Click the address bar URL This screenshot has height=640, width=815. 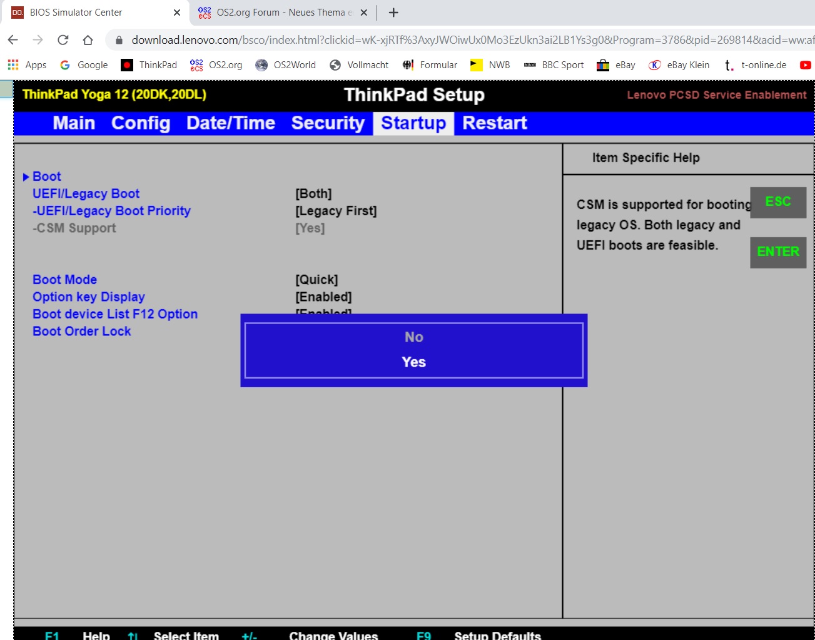pyautogui.click(x=472, y=40)
